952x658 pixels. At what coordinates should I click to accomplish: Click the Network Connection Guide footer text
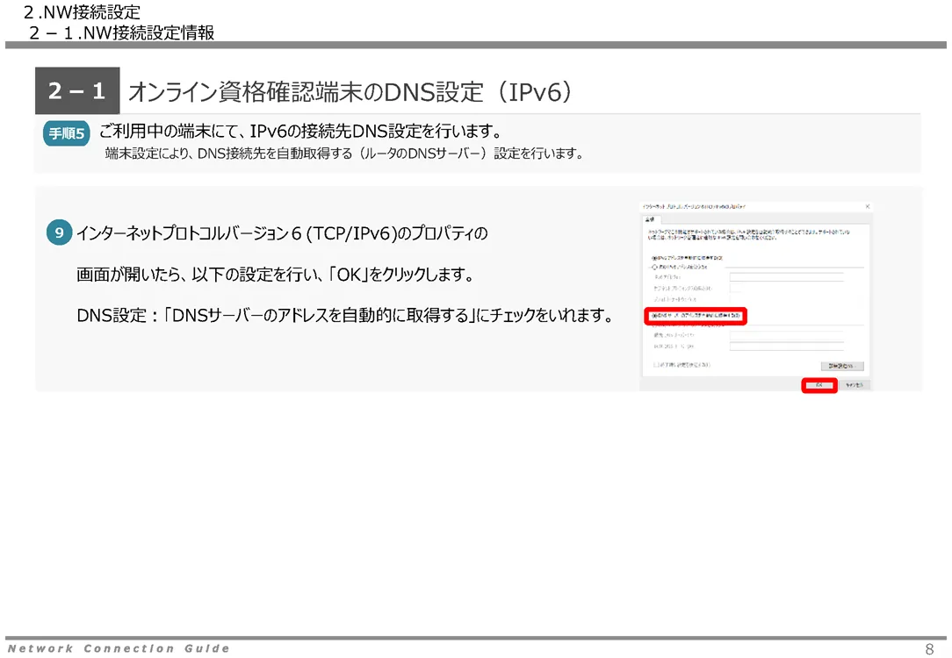click(x=119, y=648)
